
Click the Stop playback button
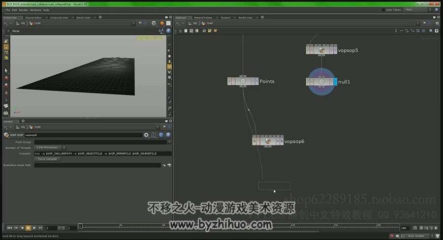click(x=28, y=228)
